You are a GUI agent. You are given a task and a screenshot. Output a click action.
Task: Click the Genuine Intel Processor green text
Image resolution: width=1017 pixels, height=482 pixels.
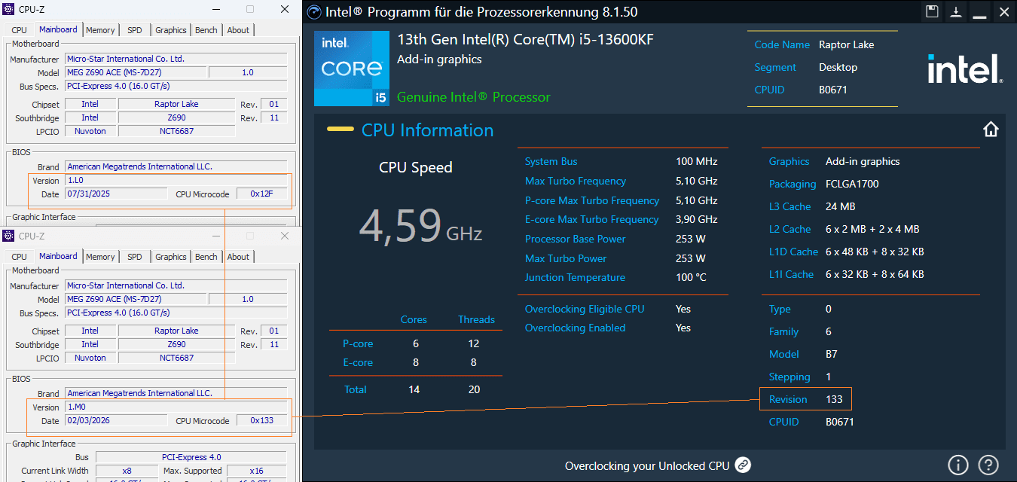473,97
